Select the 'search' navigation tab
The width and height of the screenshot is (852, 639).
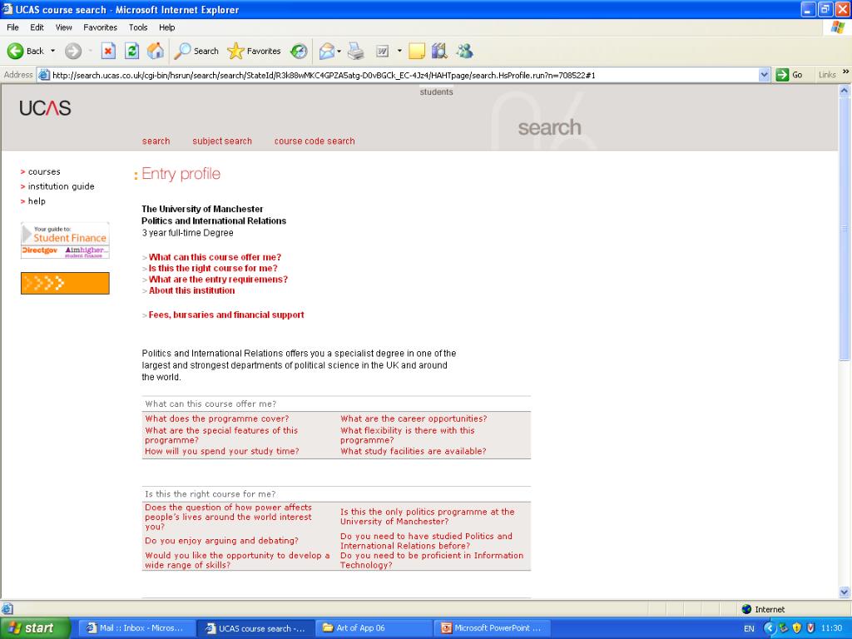point(156,141)
